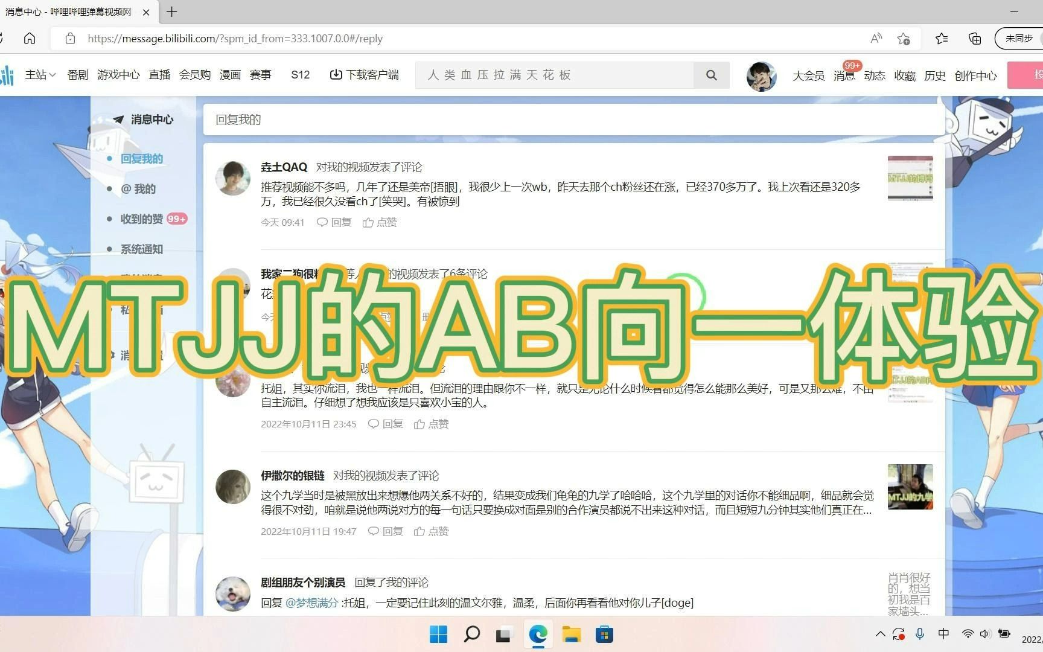Screen dimensions: 1043x652
Task: Open the read aloud icon in address bar
Action: point(876,39)
